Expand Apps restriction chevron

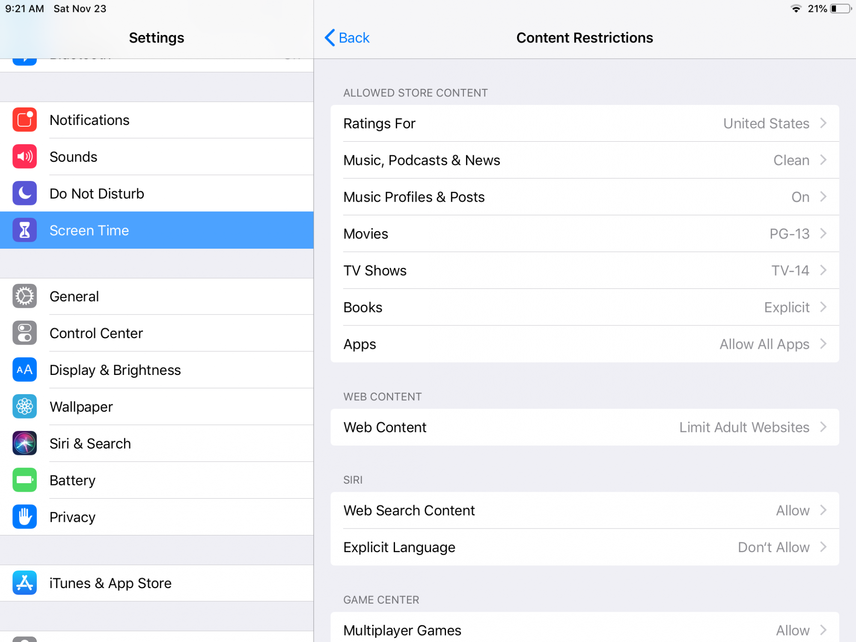pyautogui.click(x=823, y=344)
